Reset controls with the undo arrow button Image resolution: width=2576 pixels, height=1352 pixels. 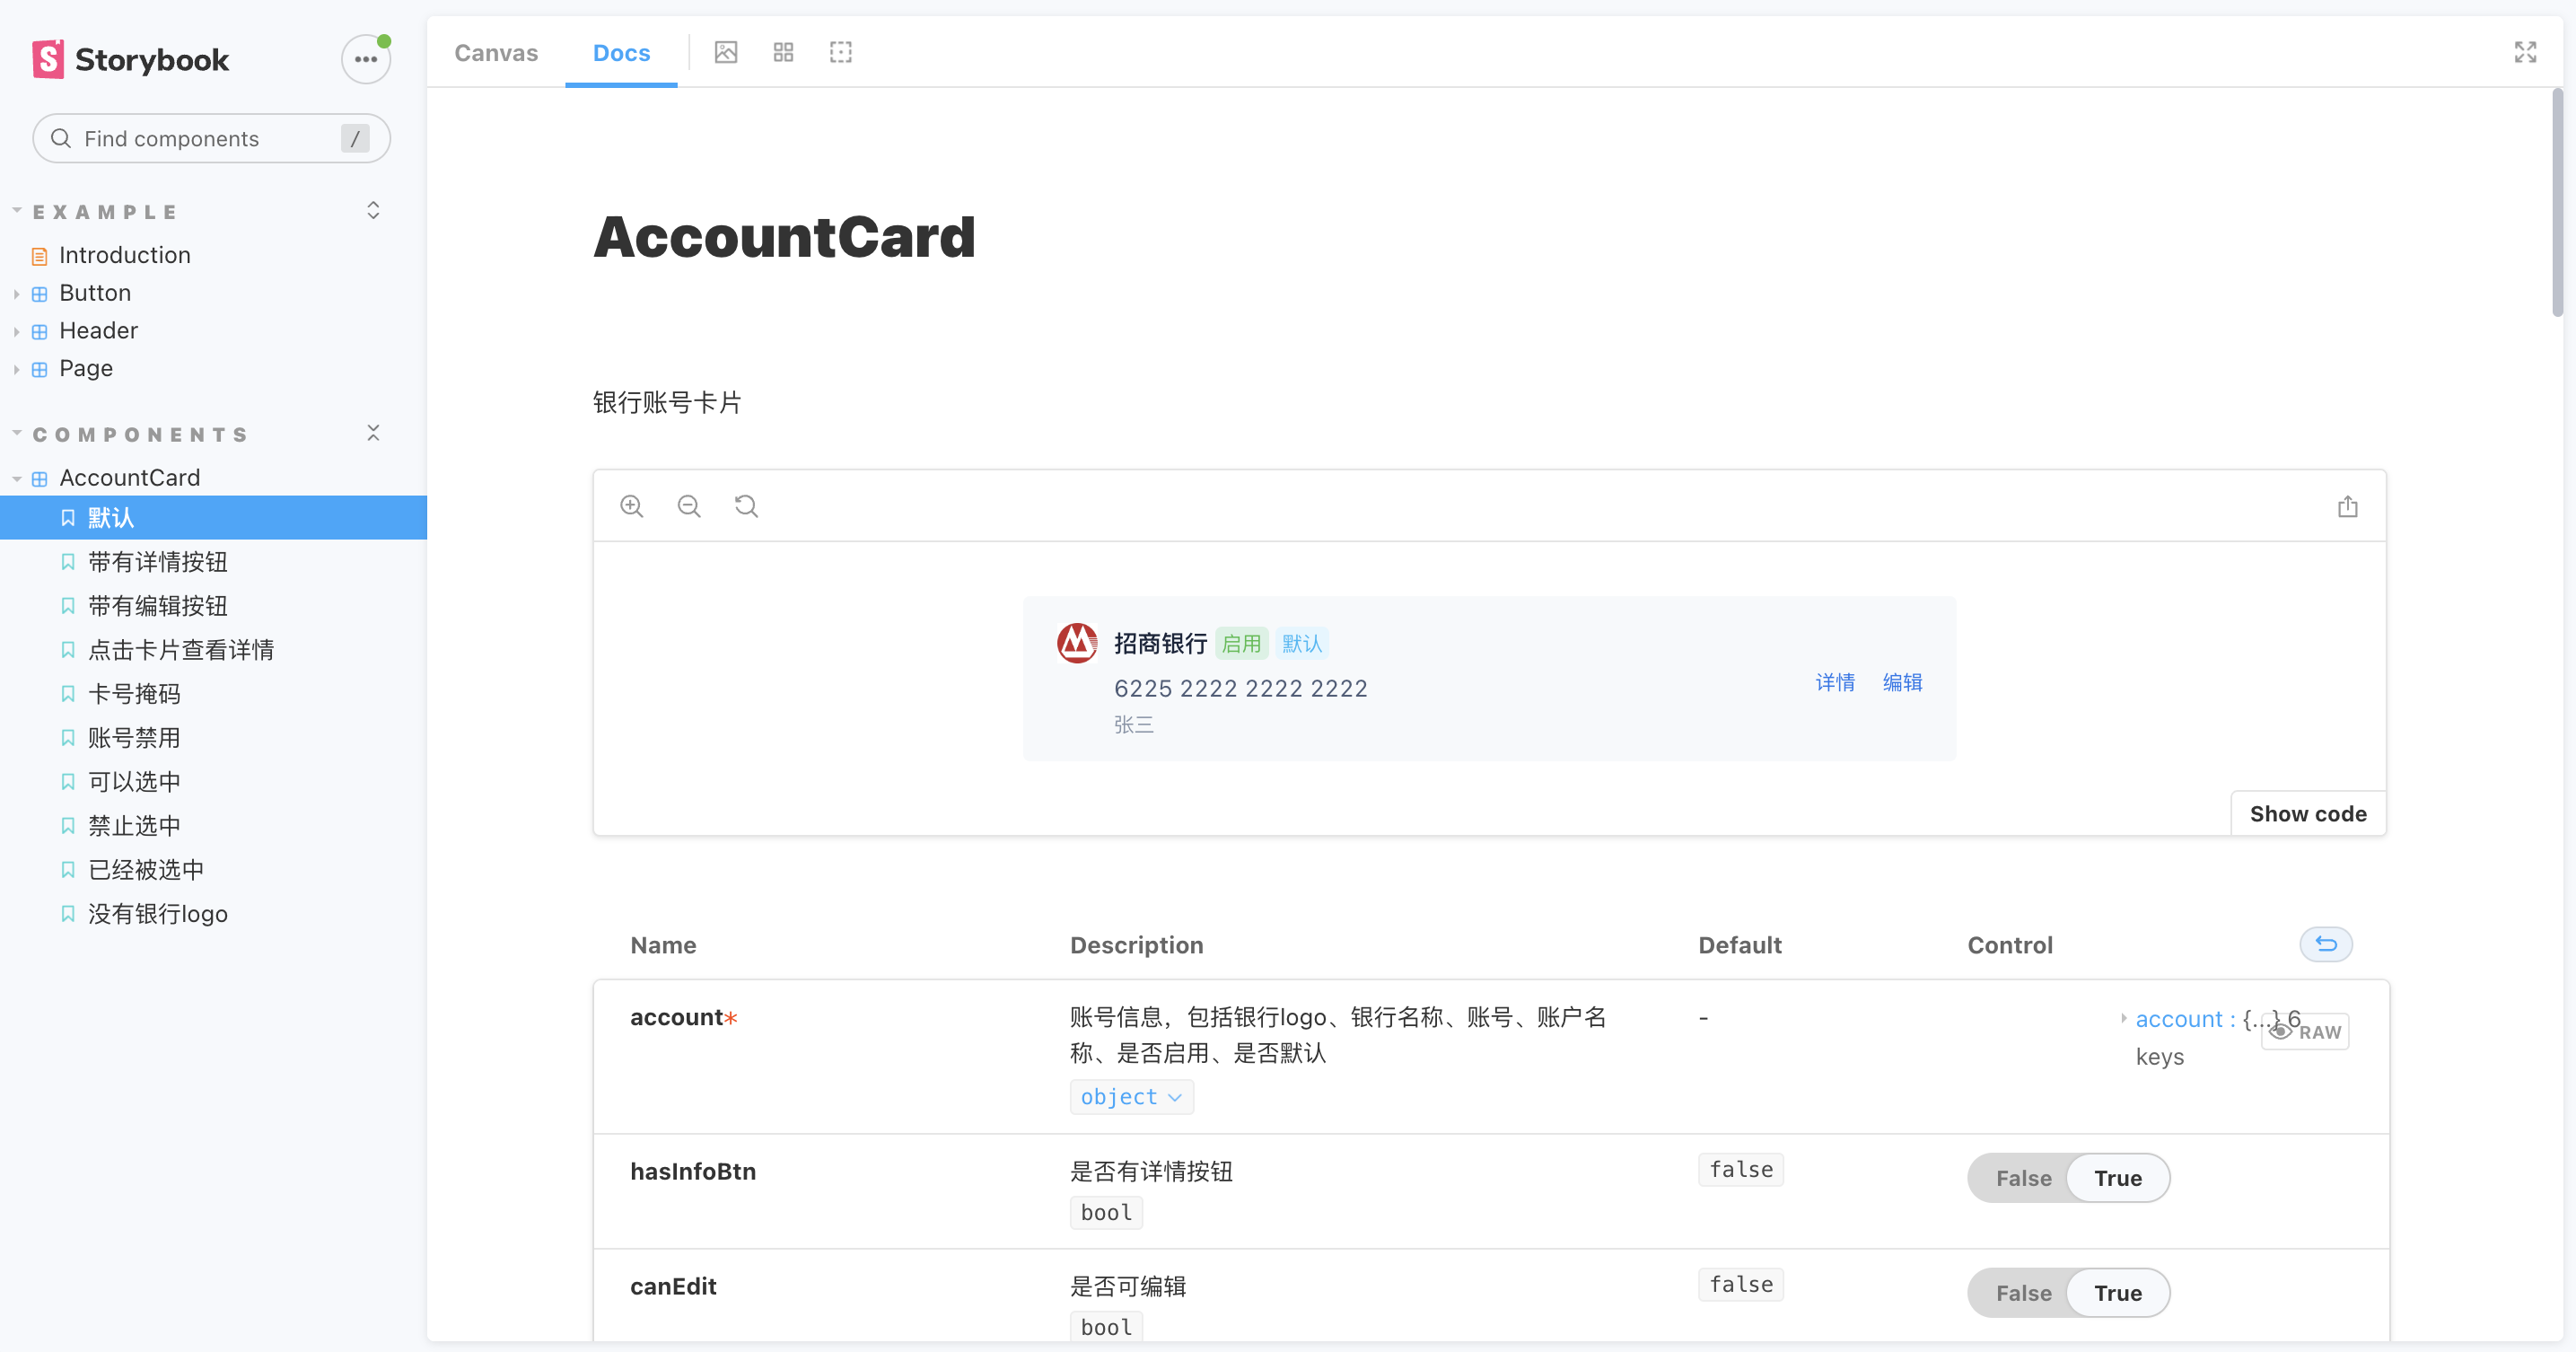pos(2326,944)
